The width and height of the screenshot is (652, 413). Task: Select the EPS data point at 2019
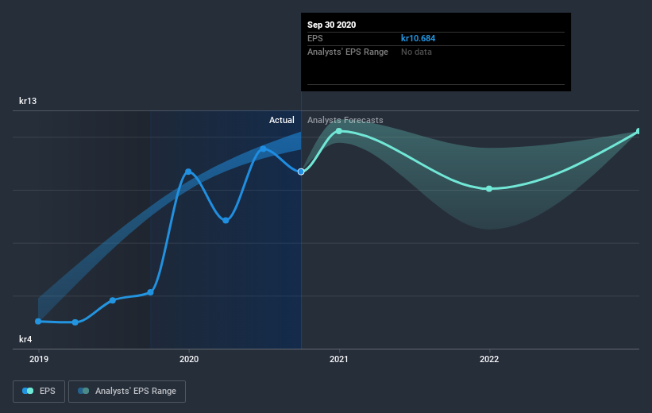tap(38, 321)
